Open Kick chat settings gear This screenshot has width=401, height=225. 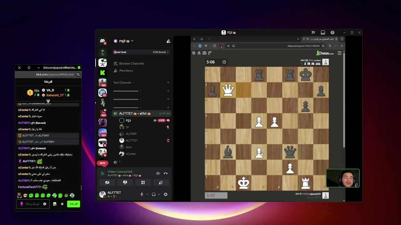click(62, 204)
